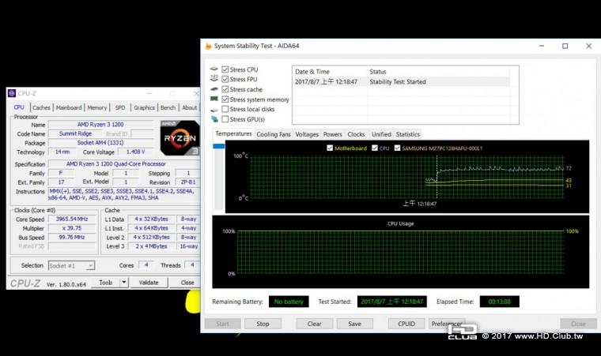Enable the Stress GPU(s) checkbox
This screenshot has height=356, width=601.
(x=225, y=120)
